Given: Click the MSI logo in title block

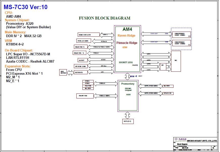Looking at the screenshot, I should [x=180, y=139].
